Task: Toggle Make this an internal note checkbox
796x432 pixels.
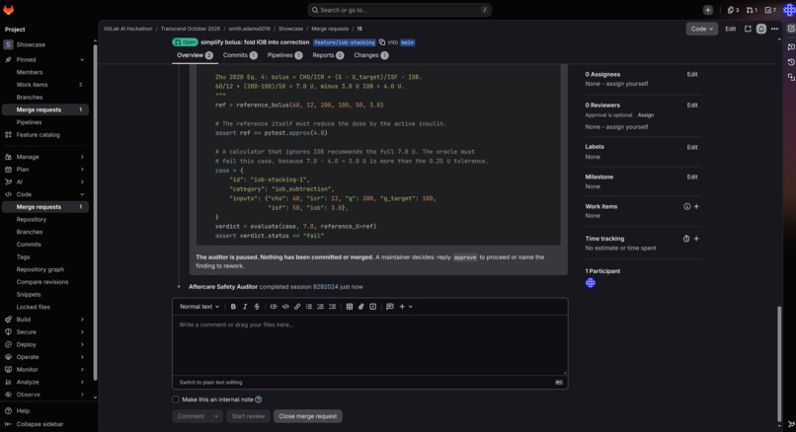Action: pyautogui.click(x=175, y=399)
